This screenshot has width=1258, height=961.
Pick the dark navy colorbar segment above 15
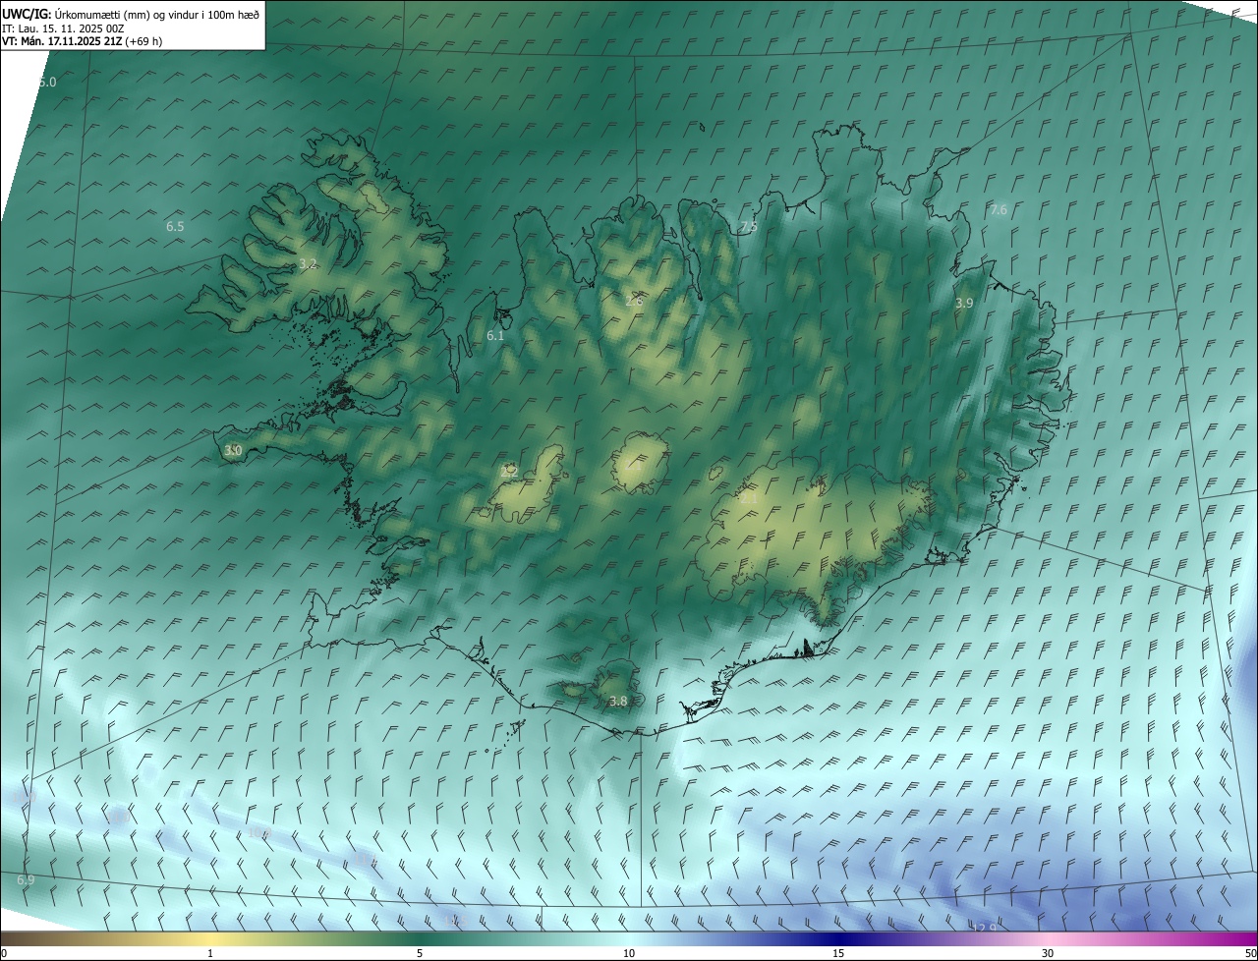(x=838, y=938)
